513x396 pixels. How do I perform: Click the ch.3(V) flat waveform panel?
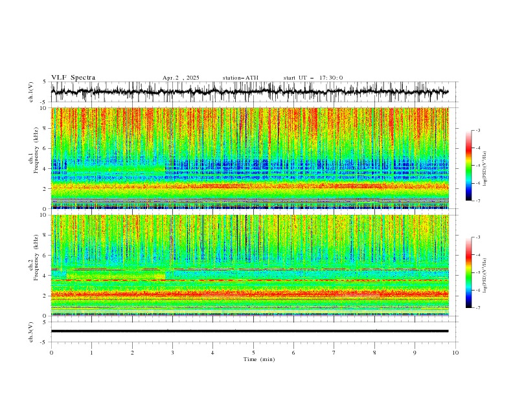coord(254,332)
